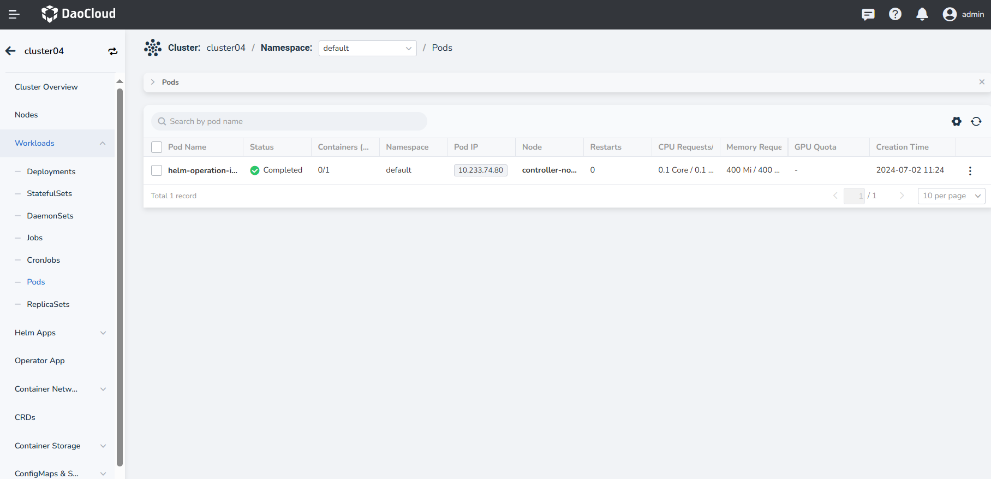Open the hamburger navigation menu
The width and height of the screenshot is (991, 479).
click(x=14, y=14)
